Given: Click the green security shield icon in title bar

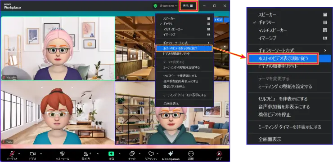Looking at the screenshot, I should point(155,6).
